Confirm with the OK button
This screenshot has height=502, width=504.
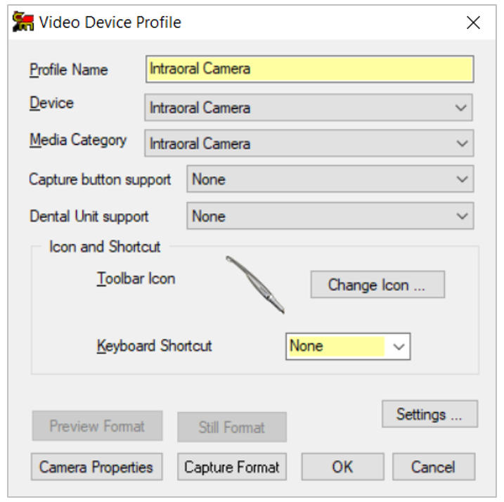(x=342, y=467)
